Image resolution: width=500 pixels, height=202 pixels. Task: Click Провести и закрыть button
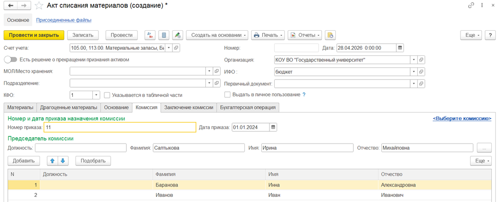tap(34, 35)
